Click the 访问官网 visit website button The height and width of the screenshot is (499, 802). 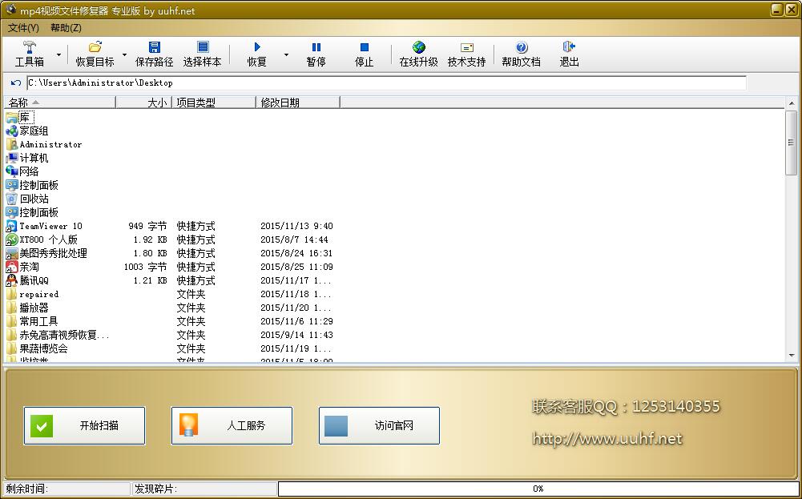tap(379, 425)
